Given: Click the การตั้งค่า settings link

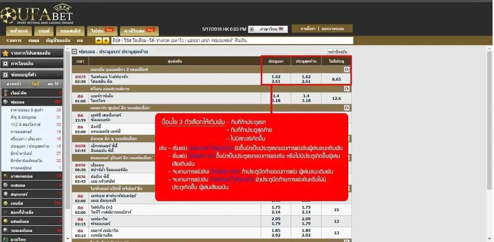Looking at the screenshot, I should [308, 29].
